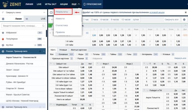Filter events by 1 час
Screen dimensions: 188x110
[86, 20]
